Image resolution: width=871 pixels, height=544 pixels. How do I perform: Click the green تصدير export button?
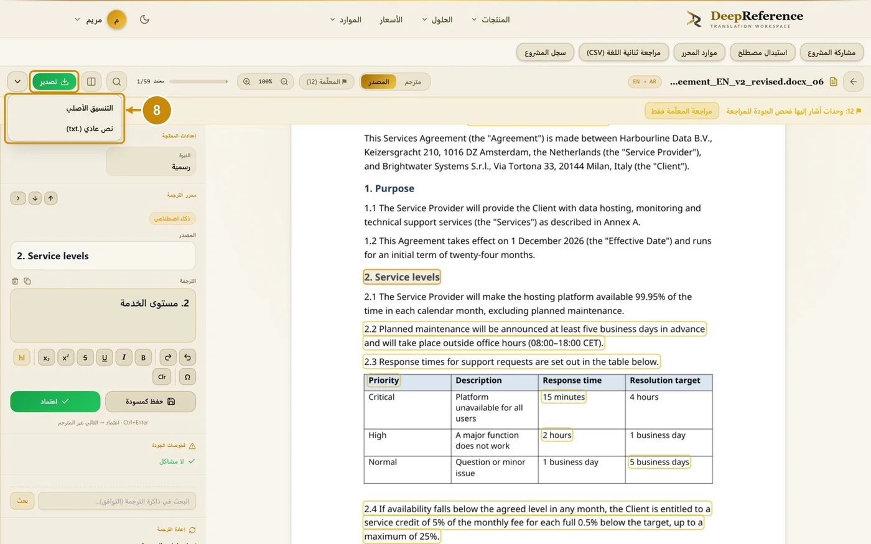pos(54,81)
